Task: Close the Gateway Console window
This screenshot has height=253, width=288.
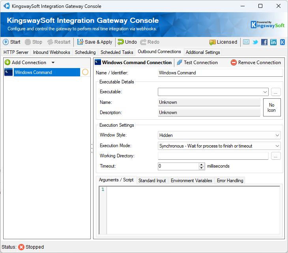Action: pyautogui.click(x=279, y=6)
